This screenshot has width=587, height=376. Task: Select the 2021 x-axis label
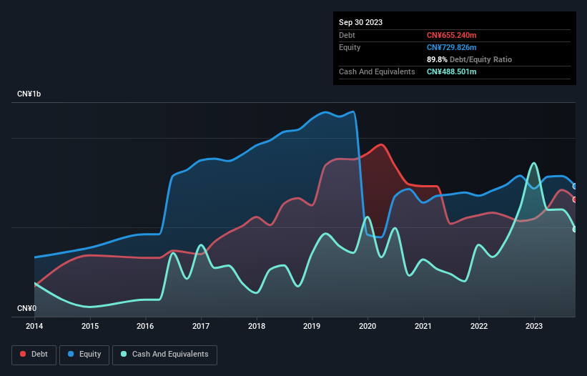[423, 326]
